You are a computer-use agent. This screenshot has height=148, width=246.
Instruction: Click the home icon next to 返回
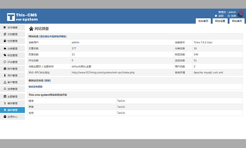point(216,16)
